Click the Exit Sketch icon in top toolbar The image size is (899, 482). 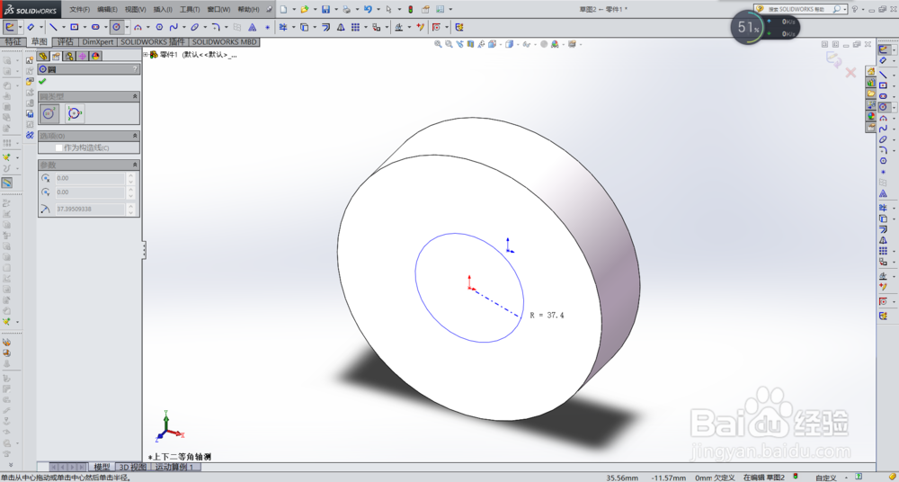coord(10,27)
